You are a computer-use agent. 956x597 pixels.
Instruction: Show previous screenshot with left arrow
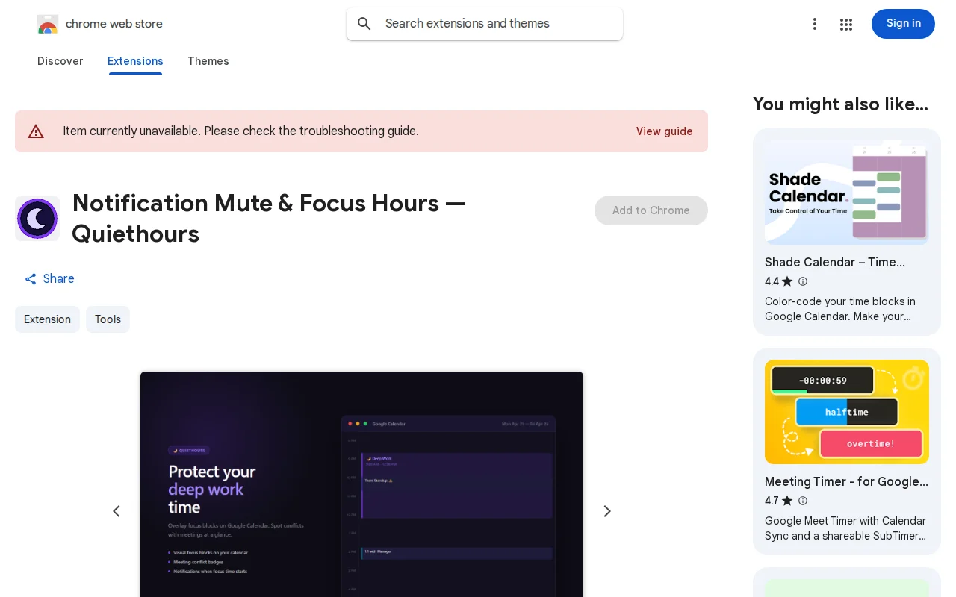[117, 511]
